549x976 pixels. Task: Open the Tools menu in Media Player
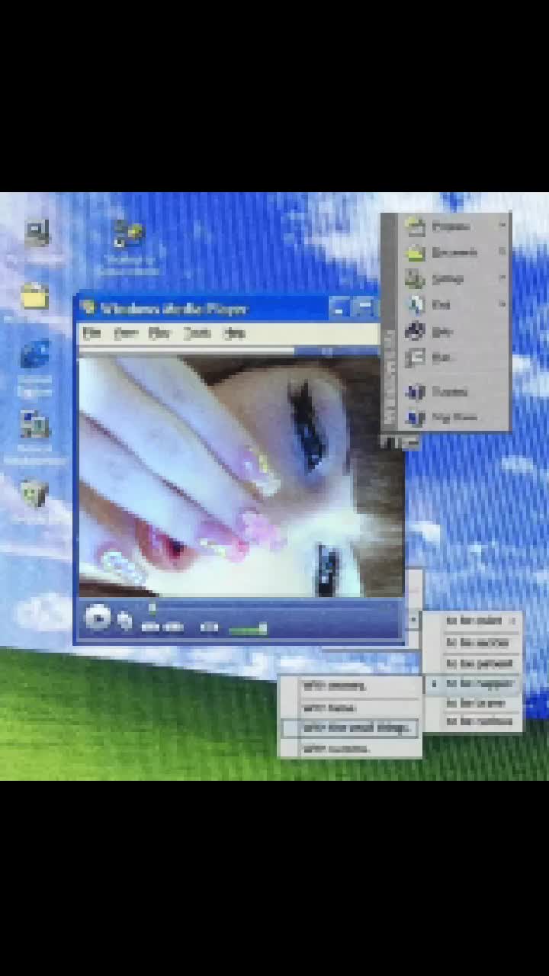pos(197,333)
